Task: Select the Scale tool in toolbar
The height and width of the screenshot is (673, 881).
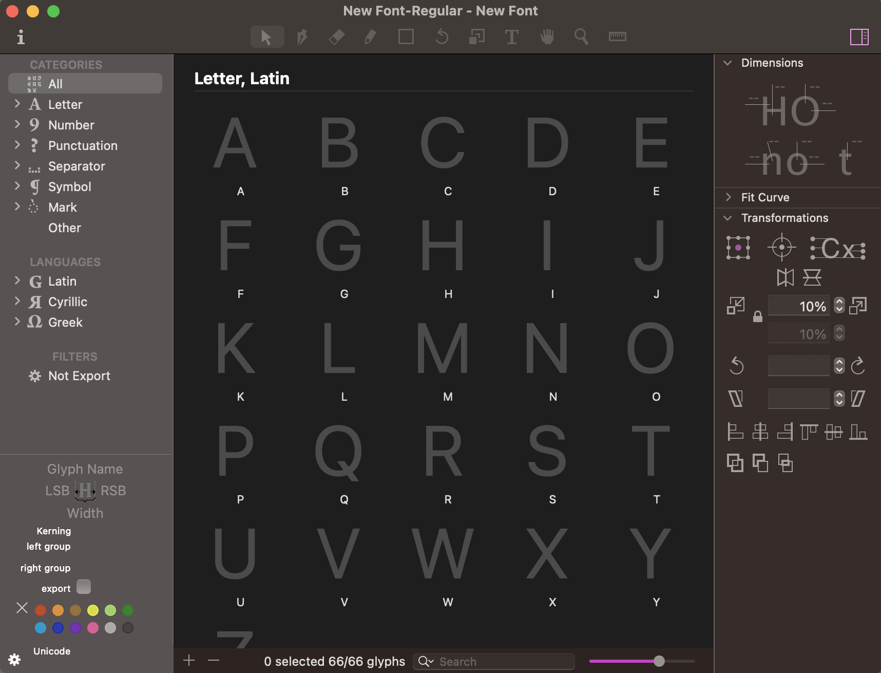Action: (x=477, y=37)
